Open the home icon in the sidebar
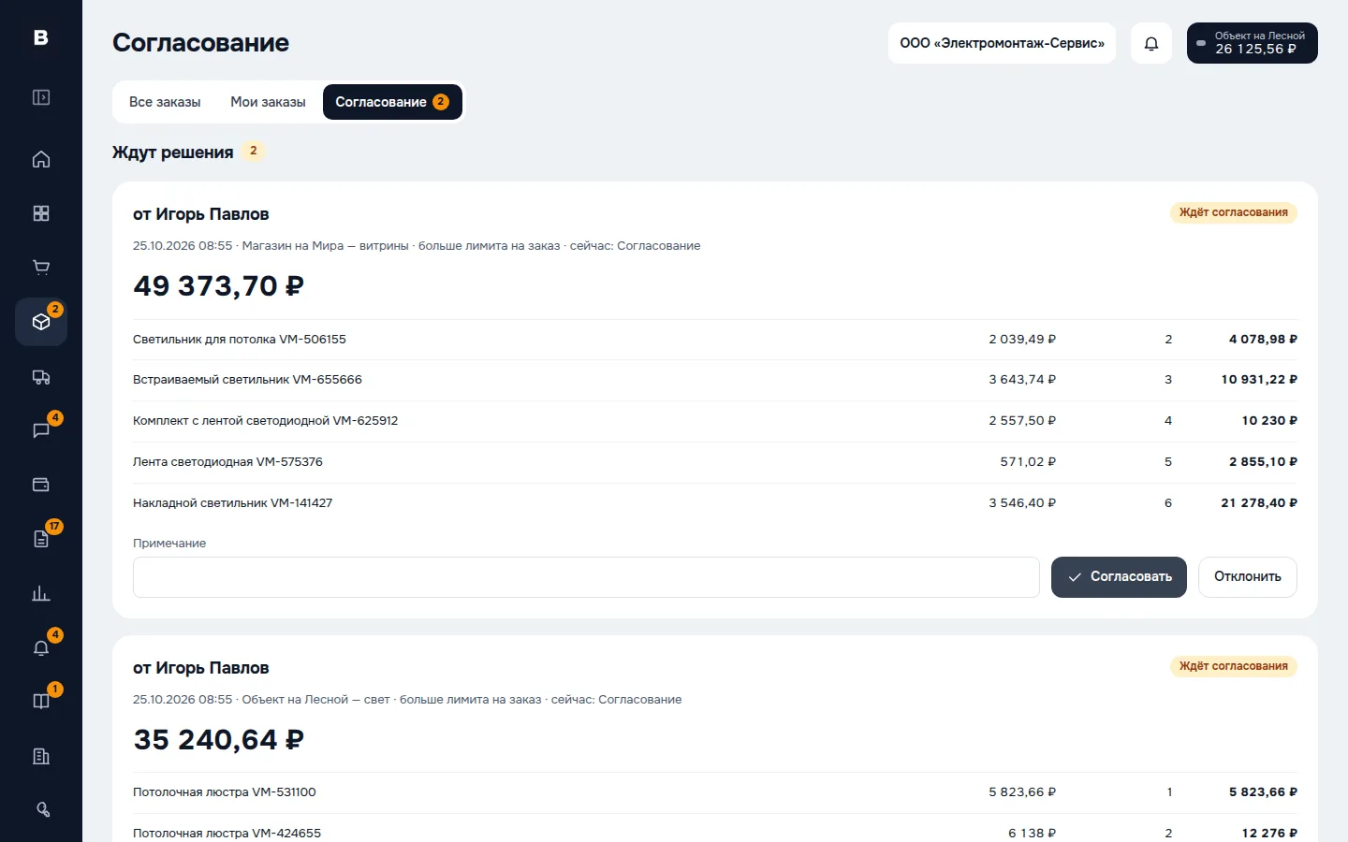The image size is (1348, 842). point(41,159)
